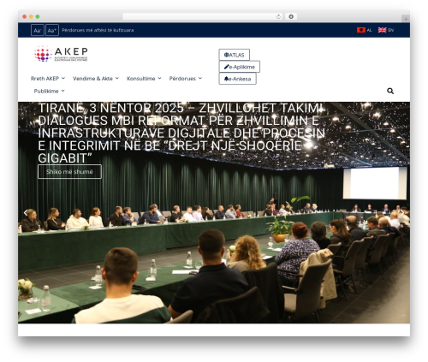Image resolution: width=428 pixels, height=362 pixels.
Task: Click the bell icon in e-Ankesa button
Action: (x=226, y=79)
